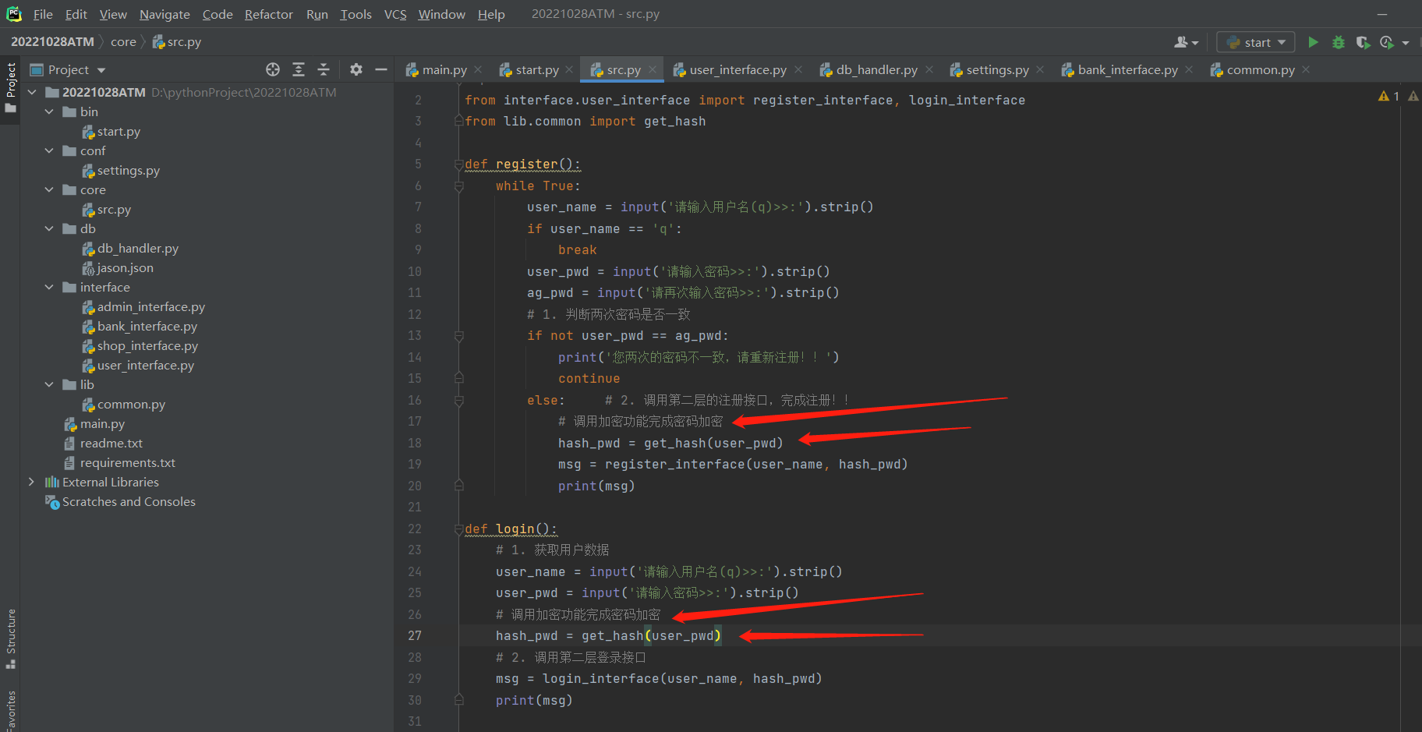Viewport: 1422px width, 732px height.
Task: Collapse the core folder
Action: coord(49,189)
